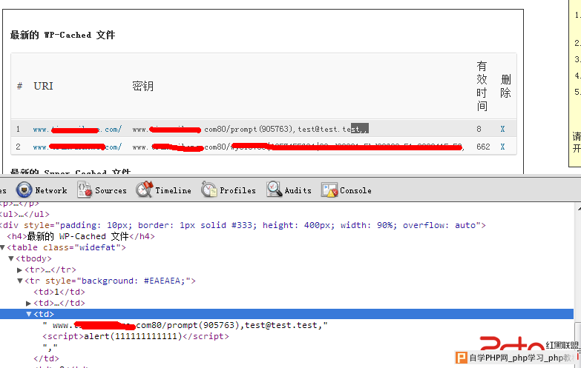Viewport: 581px width, 368px height.
Task: Collapse the selected td node
Action: pos(28,314)
